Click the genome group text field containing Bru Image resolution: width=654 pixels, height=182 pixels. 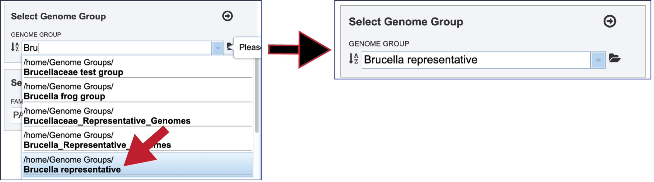click(117, 48)
